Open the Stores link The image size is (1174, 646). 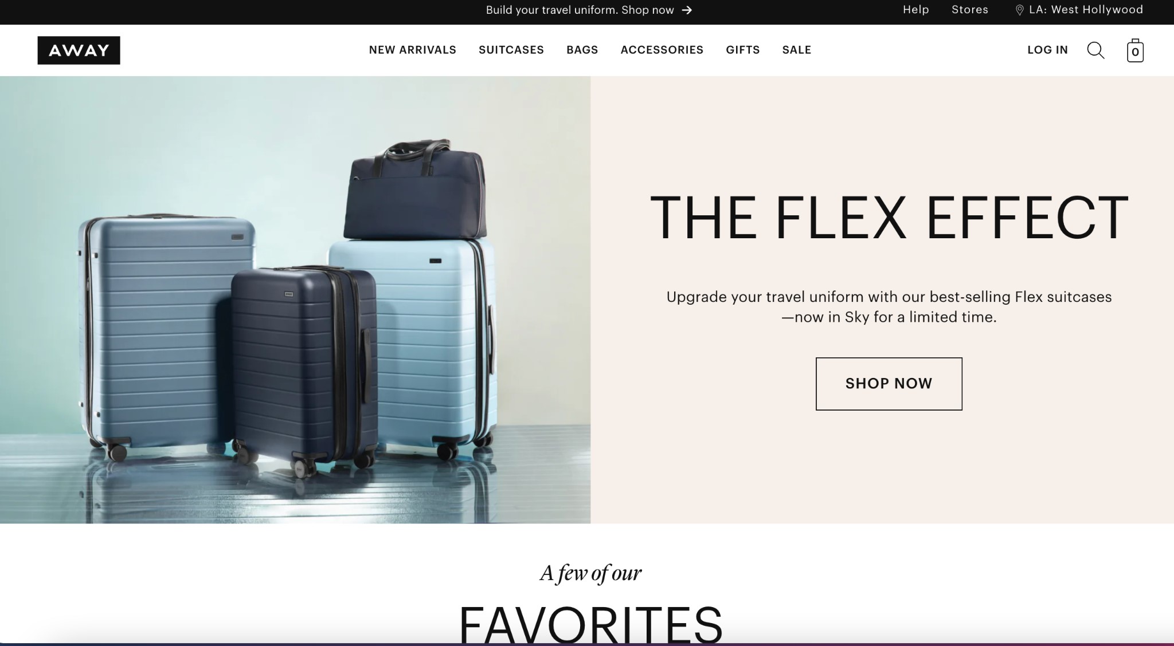click(970, 10)
